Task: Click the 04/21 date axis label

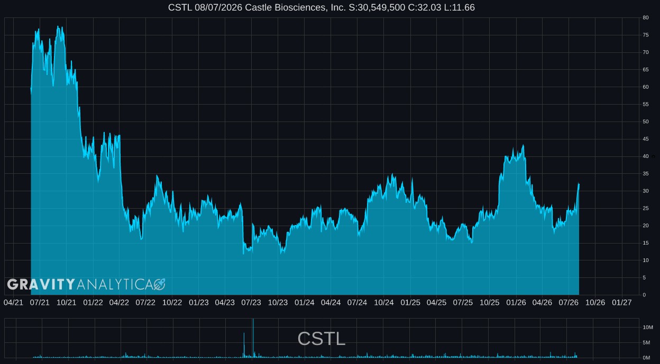Action: click(x=13, y=303)
